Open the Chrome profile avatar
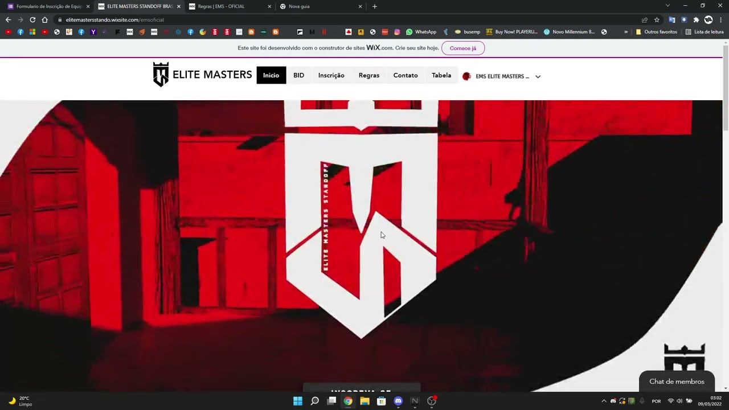729x410 pixels. [708, 20]
